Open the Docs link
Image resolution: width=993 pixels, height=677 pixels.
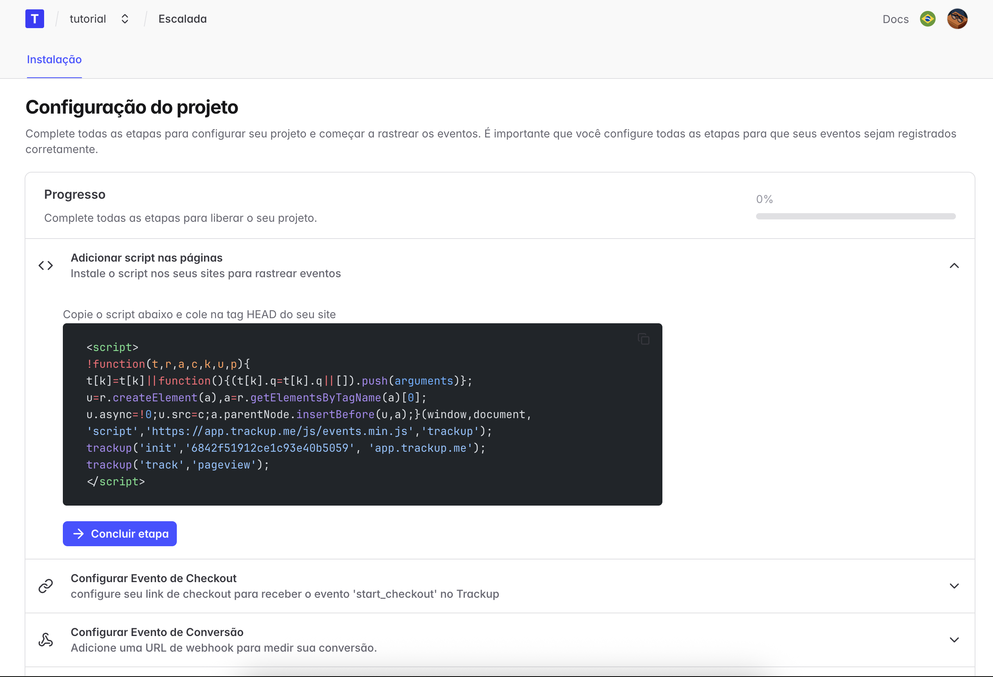tap(895, 19)
